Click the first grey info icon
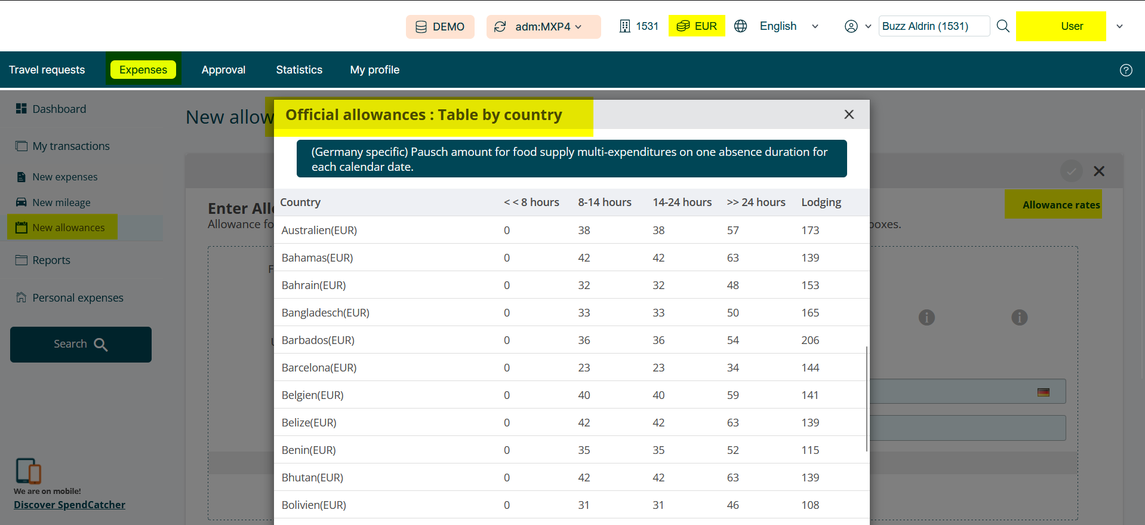1145x525 pixels. click(x=926, y=317)
